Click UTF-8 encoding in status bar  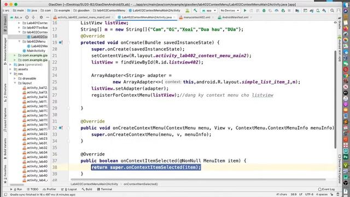point(309,195)
